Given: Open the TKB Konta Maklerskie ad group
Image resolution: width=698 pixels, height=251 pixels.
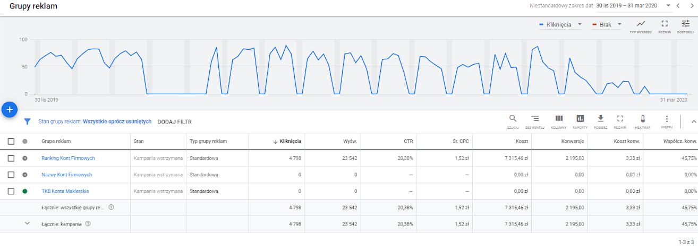Looking at the screenshot, I should tap(66, 191).
